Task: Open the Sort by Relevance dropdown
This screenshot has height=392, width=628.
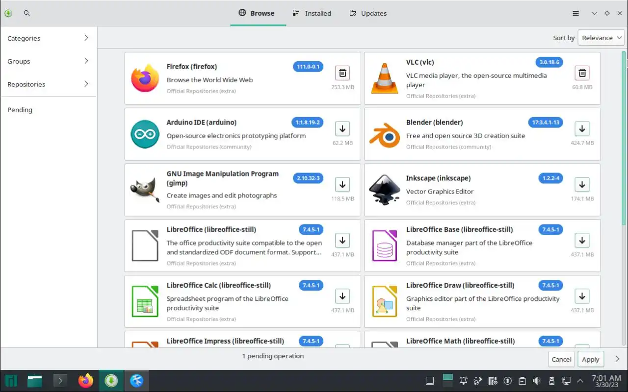Action: (x=601, y=38)
